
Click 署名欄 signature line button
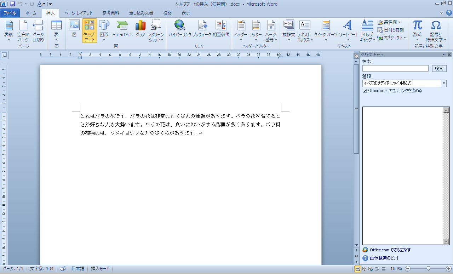coord(389,22)
